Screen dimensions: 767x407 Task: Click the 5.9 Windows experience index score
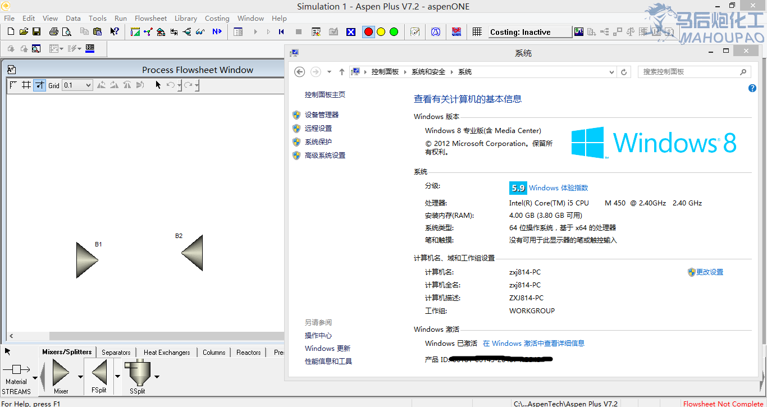[x=518, y=188]
